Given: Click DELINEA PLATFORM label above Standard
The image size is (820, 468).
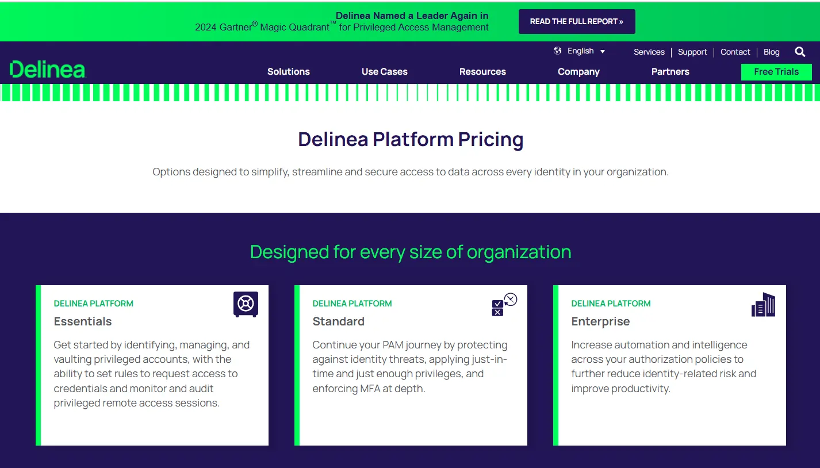Looking at the screenshot, I should tap(352, 304).
